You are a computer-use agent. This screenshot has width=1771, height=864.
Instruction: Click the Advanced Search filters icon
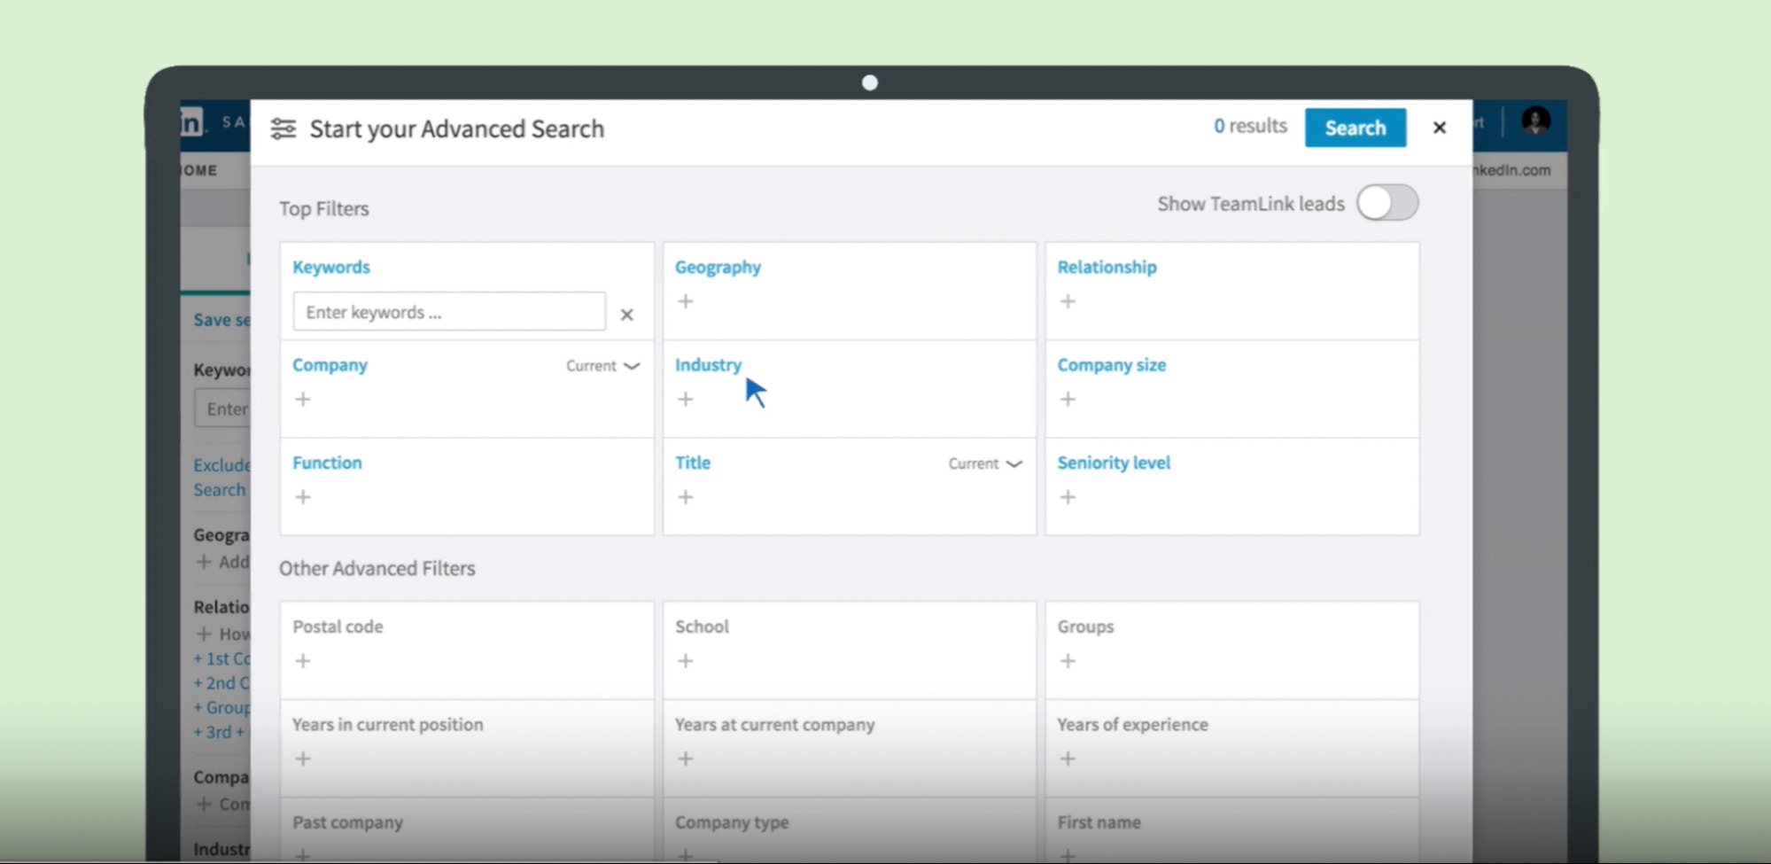point(284,128)
